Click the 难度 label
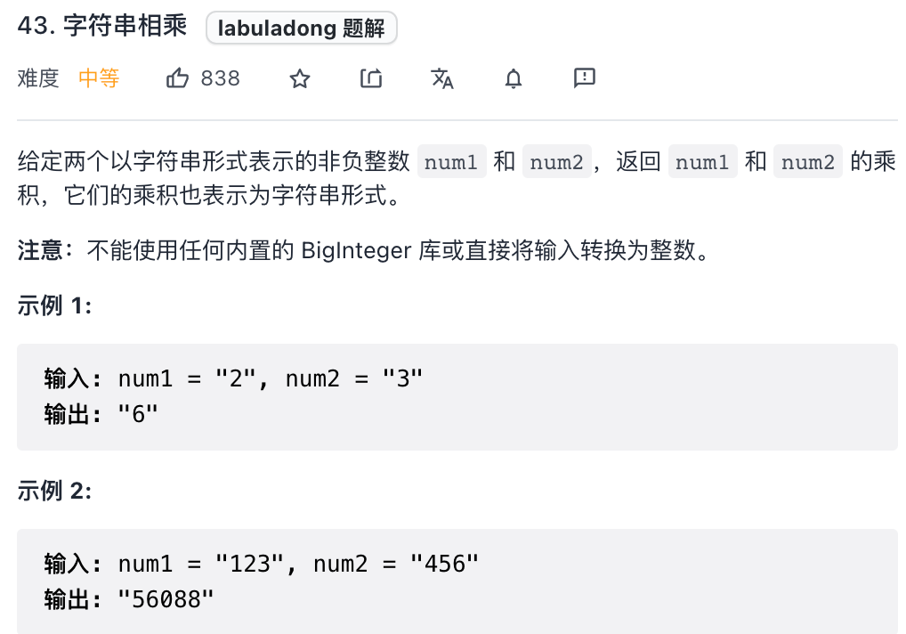The image size is (906, 634). pyautogui.click(x=38, y=78)
